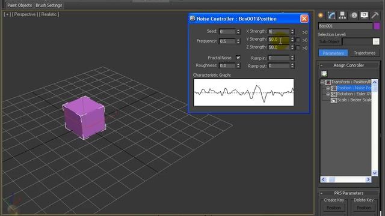Click the Transform controller icon in tree
Screen dimensions: 385x216
pyautogui.click(x=328, y=82)
